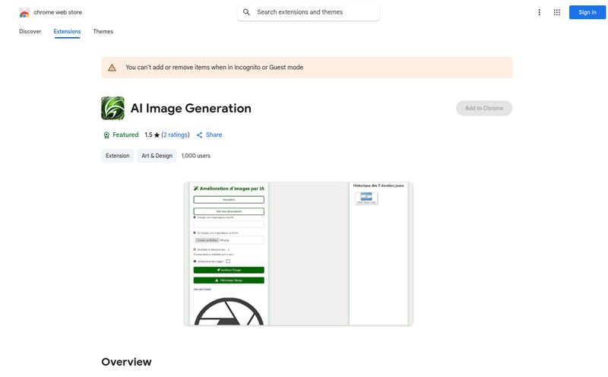Screen dimensions: 608x377
Task: Click the Add to Chrome button
Action: click(x=484, y=108)
